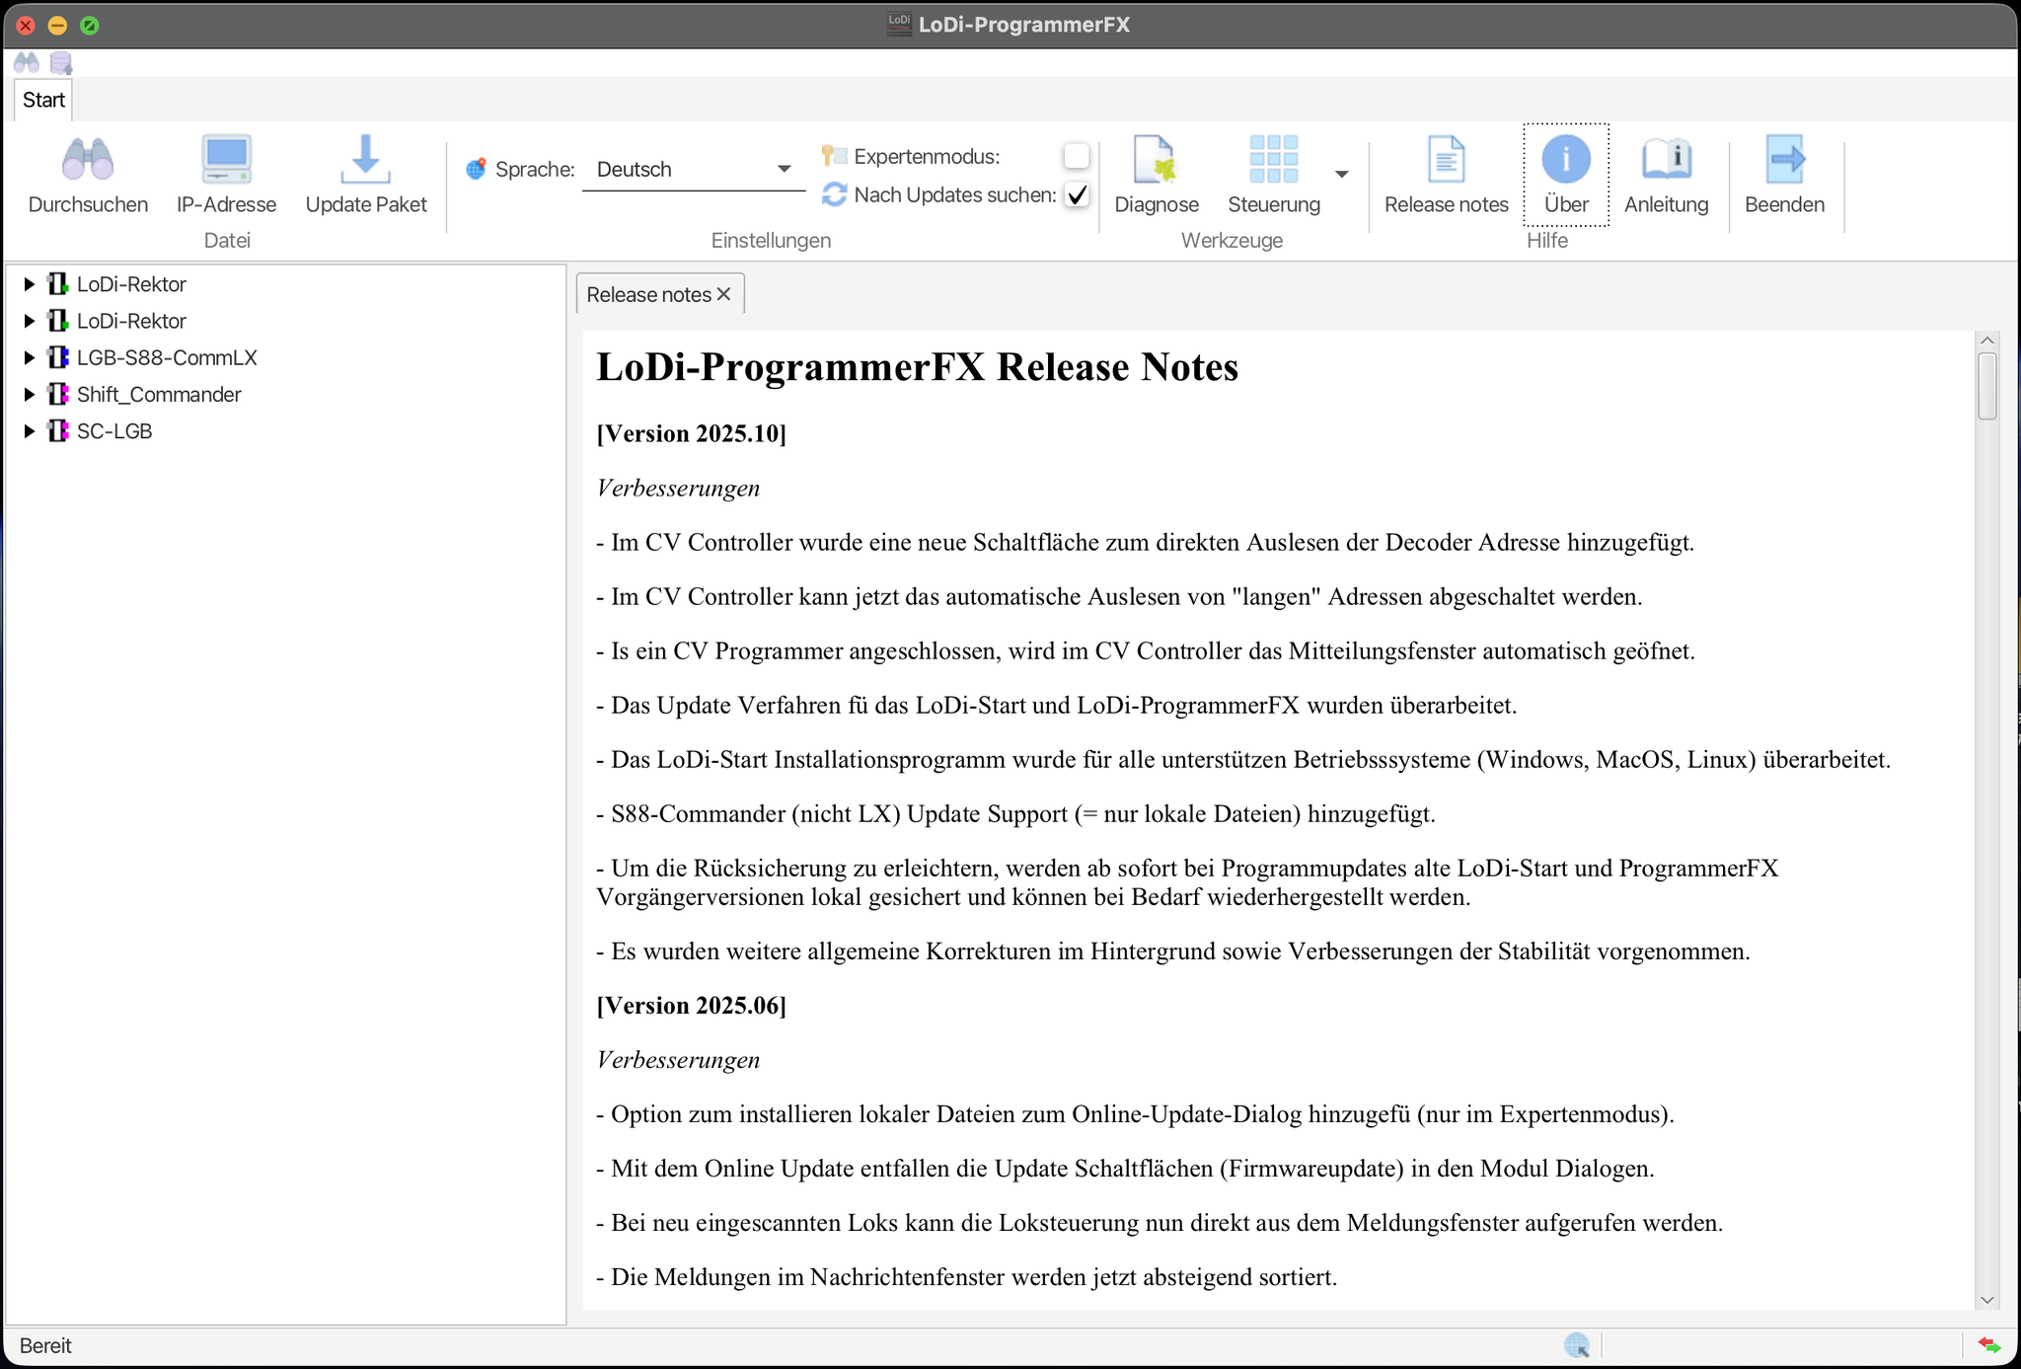Minimize the LoDi-ProgrammerFX window
Screen dimensions: 2021x1369
click(57, 26)
